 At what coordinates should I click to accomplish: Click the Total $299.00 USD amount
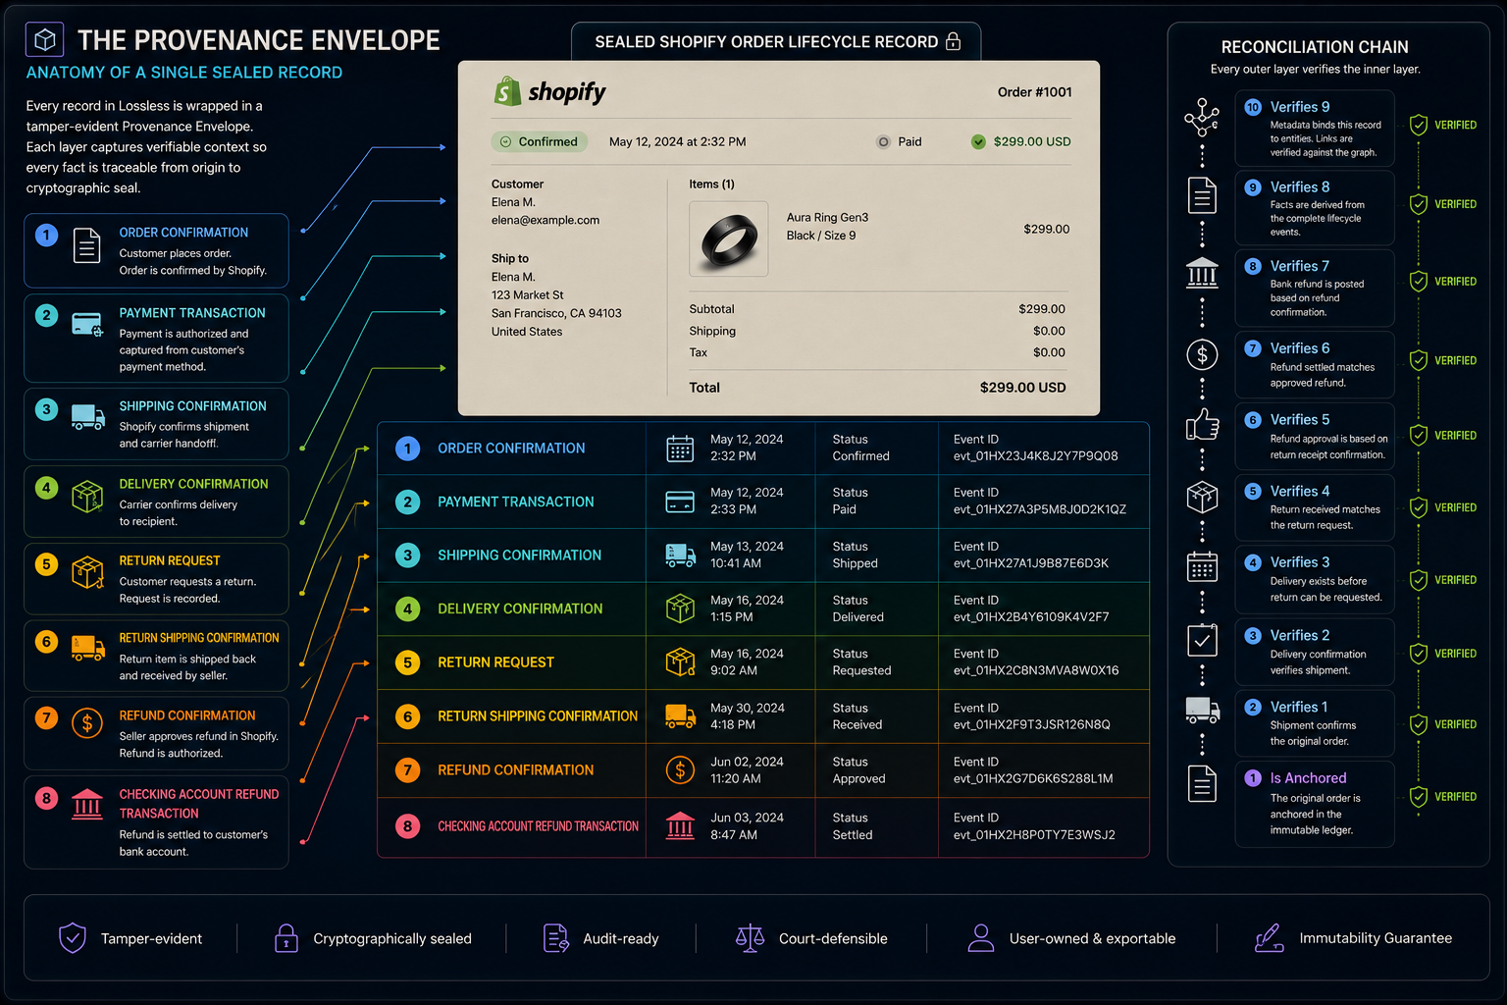tap(1022, 388)
